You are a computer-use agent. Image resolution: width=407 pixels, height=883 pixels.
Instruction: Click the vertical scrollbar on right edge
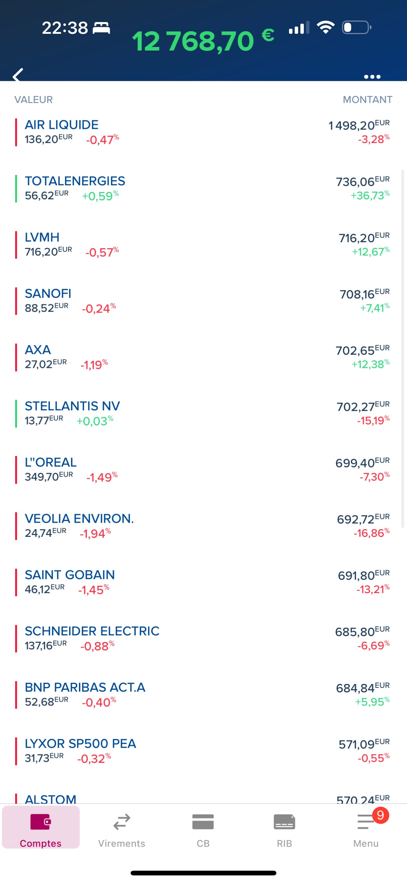[403, 348]
